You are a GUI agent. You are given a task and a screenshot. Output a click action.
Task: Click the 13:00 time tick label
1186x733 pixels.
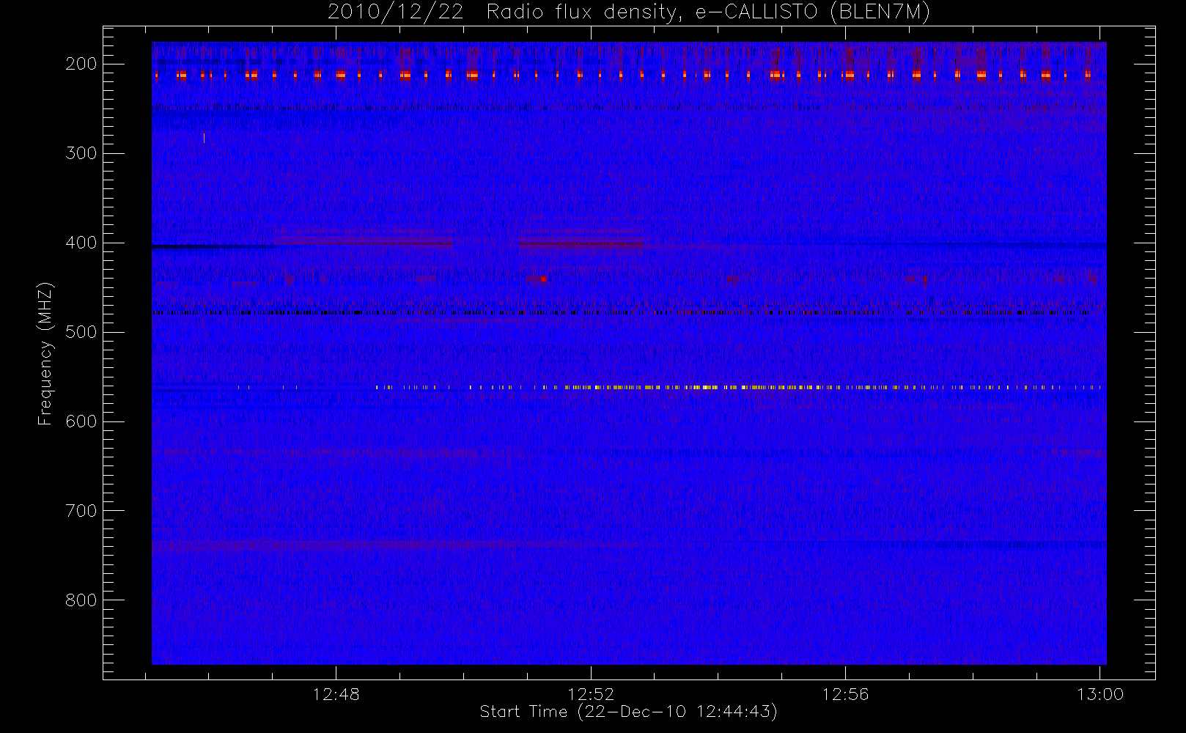(1100, 694)
